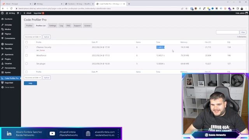Click the Ver link under iThemes Security
The width and height of the screenshot is (249, 140).
(x=37, y=50)
